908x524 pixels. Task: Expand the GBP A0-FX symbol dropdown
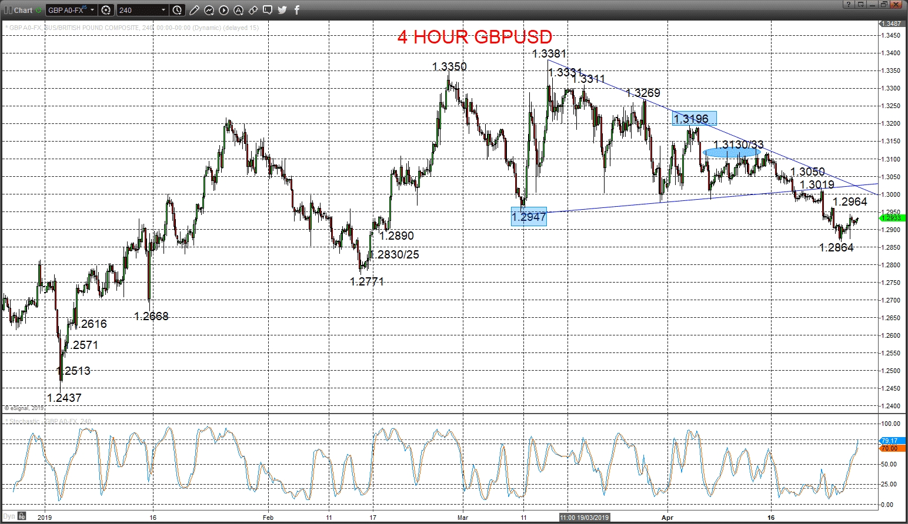click(x=71, y=10)
